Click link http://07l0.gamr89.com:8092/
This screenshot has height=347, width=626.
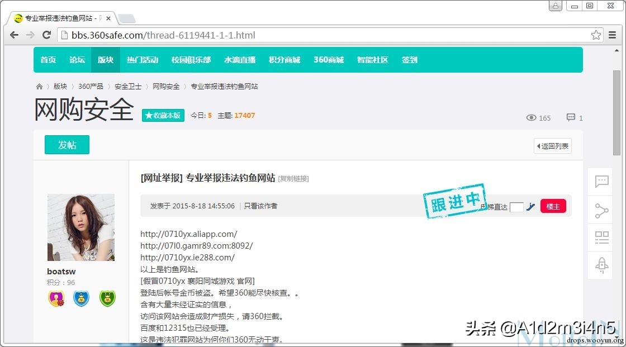point(196,245)
